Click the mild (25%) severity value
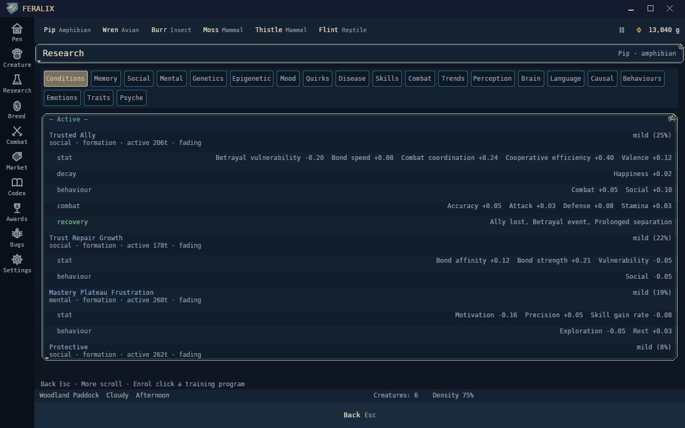The height and width of the screenshot is (428, 685). (x=652, y=135)
